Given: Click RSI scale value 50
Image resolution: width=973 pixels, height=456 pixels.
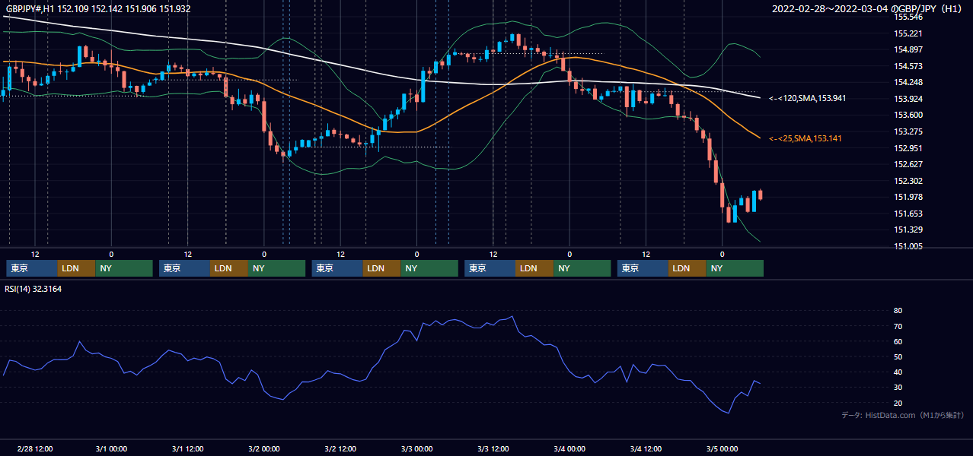Looking at the screenshot, I should click(898, 356).
